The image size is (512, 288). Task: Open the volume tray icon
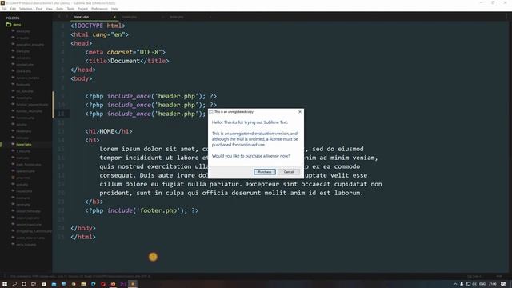pyautogui.click(x=474, y=284)
